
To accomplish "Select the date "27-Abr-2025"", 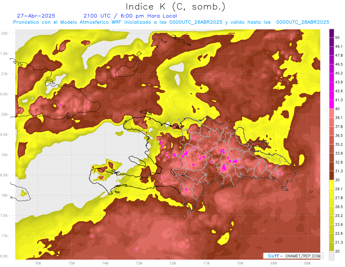I will 36,16.
